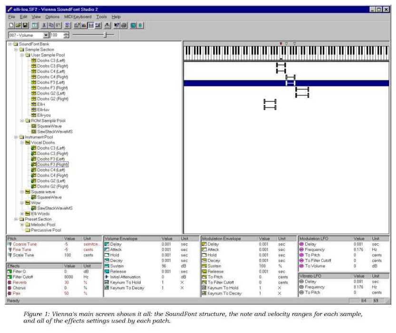Toggle the envelope display toolbar button
The width and height of the screenshot is (396, 333).
pos(91,25)
